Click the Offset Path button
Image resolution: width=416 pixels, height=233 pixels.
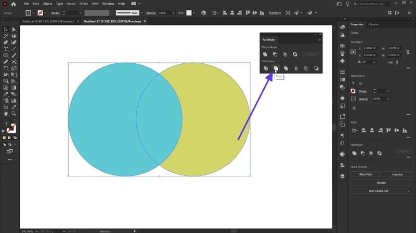point(366,174)
